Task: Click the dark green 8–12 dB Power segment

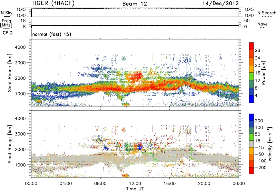Action: [x=252, y=84]
